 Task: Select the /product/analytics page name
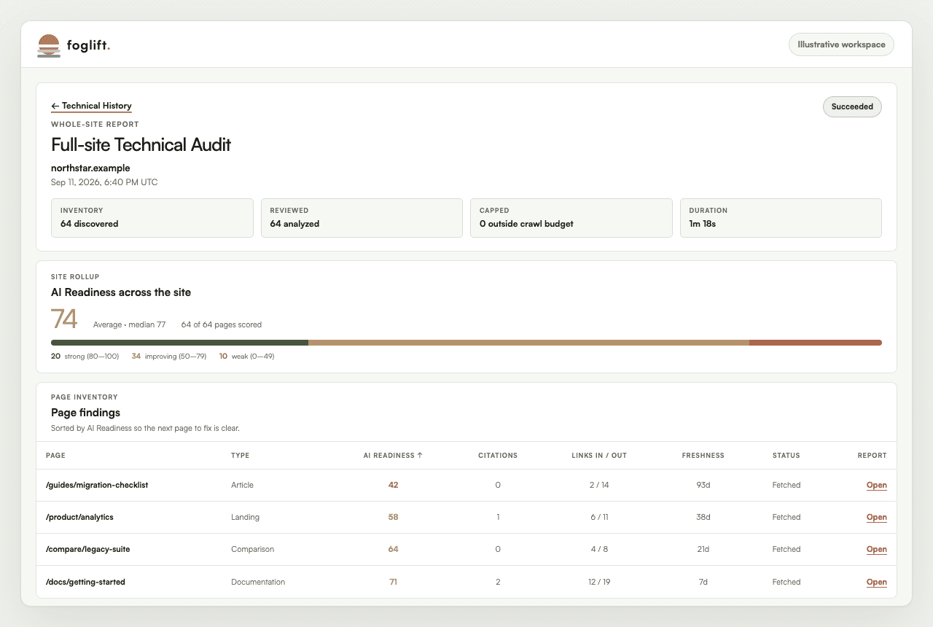tap(79, 517)
